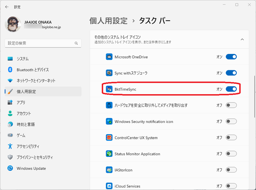Enable the IAStorIcon toggle
The height and width of the screenshot is (190, 256).
tap(231, 170)
